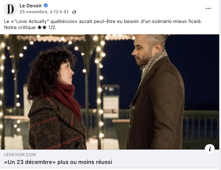Click the LEDEVOIR.COM source label
The width and height of the screenshot is (221, 170).
20,154
